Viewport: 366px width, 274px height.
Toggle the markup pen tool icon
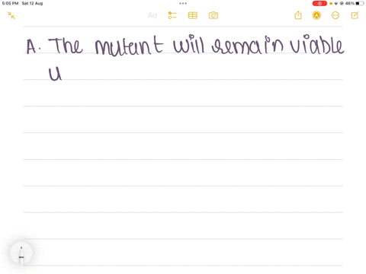(316, 15)
